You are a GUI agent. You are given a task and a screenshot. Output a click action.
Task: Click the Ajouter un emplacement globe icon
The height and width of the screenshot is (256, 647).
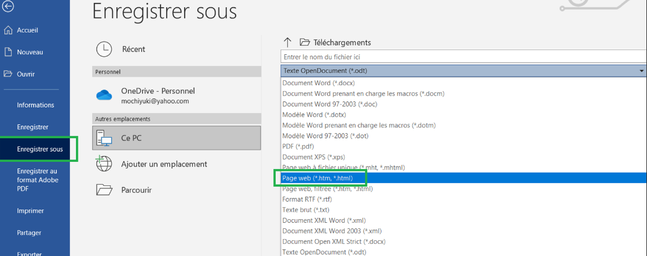(x=104, y=164)
